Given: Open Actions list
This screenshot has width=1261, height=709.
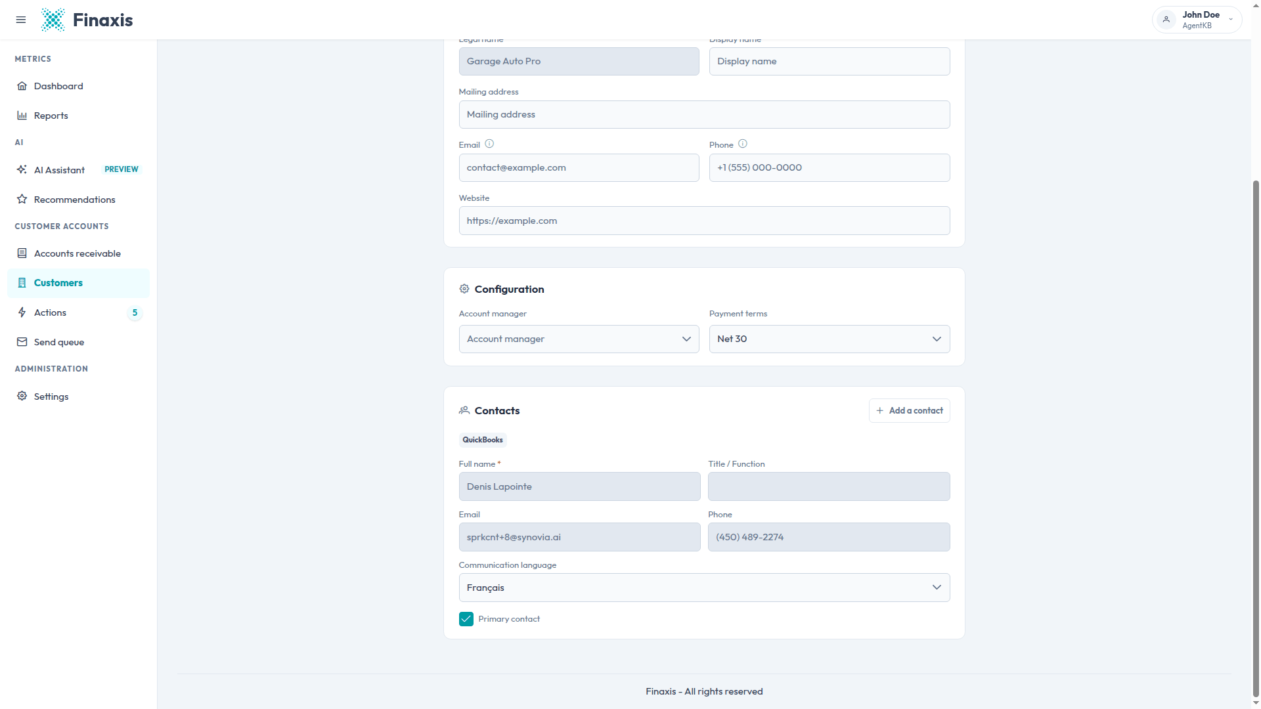Looking at the screenshot, I should click(78, 312).
